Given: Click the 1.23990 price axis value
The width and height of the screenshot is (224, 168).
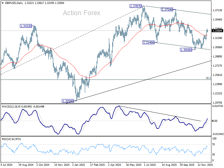Looking at the screenshot, I should [x=218, y=84].
